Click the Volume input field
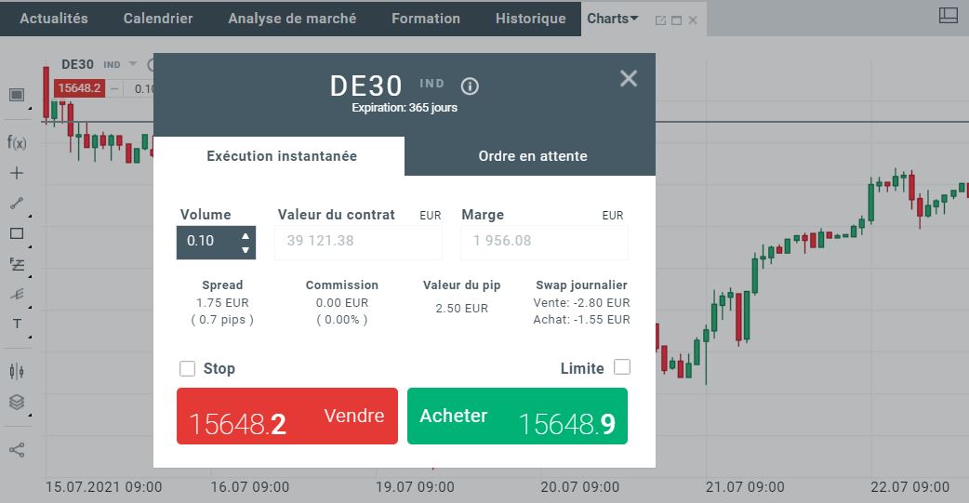Viewport: 969px width, 503px height. tap(206, 242)
